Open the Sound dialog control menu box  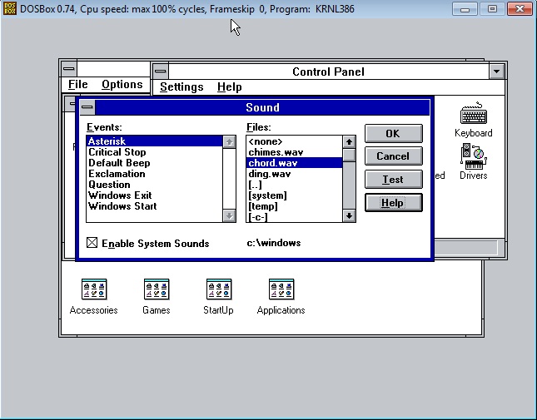pyautogui.click(x=87, y=107)
